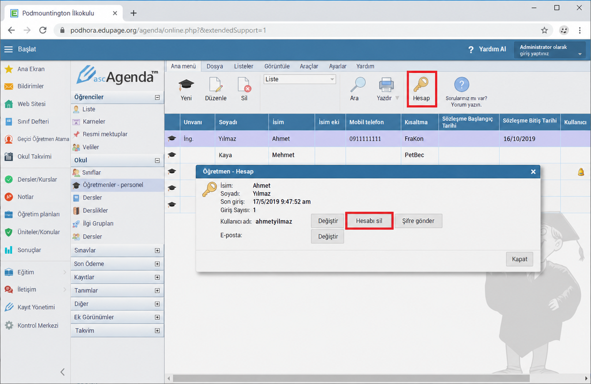Open the Liste view dropdown

pos(300,79)
